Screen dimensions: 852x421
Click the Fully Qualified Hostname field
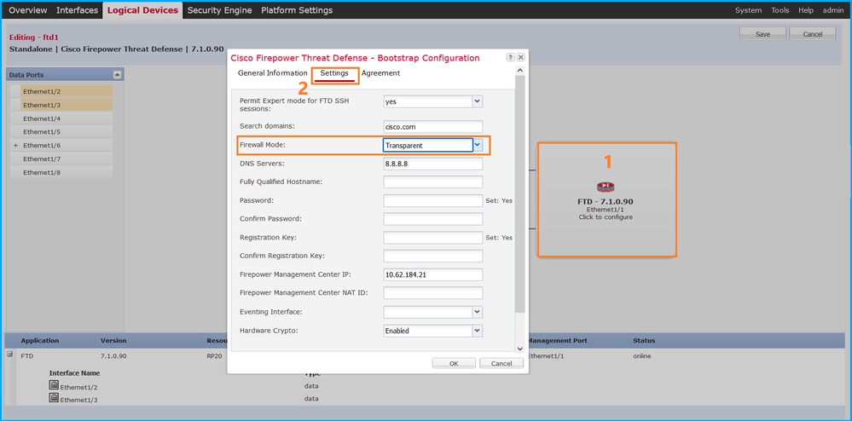(x=433, y=182)
